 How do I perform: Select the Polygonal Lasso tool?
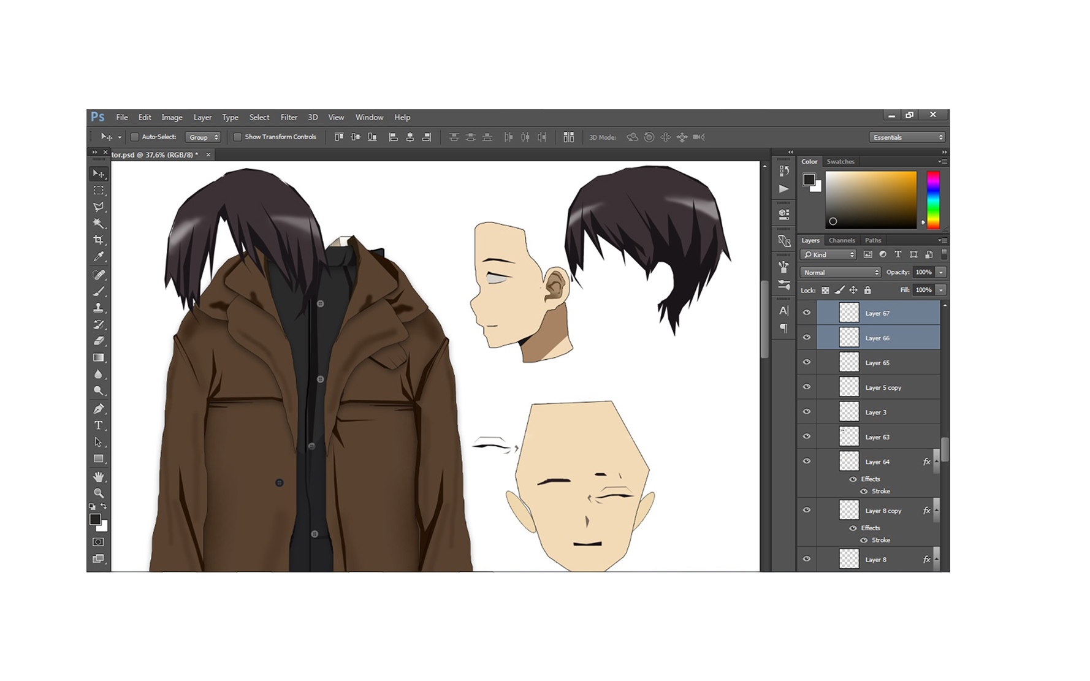[x=99, y=207]
